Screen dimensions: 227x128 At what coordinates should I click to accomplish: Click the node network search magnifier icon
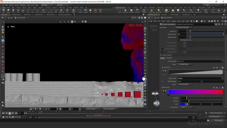click(223, 21)
